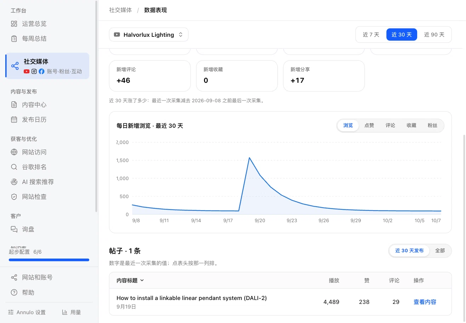466x323 pixels.
Task: Click 查看内容 link for the DALI-2 post
Action: pos(425,302)
